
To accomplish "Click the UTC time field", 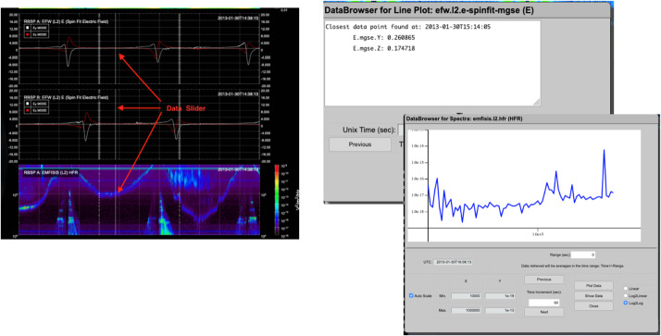I will (454, 262).
